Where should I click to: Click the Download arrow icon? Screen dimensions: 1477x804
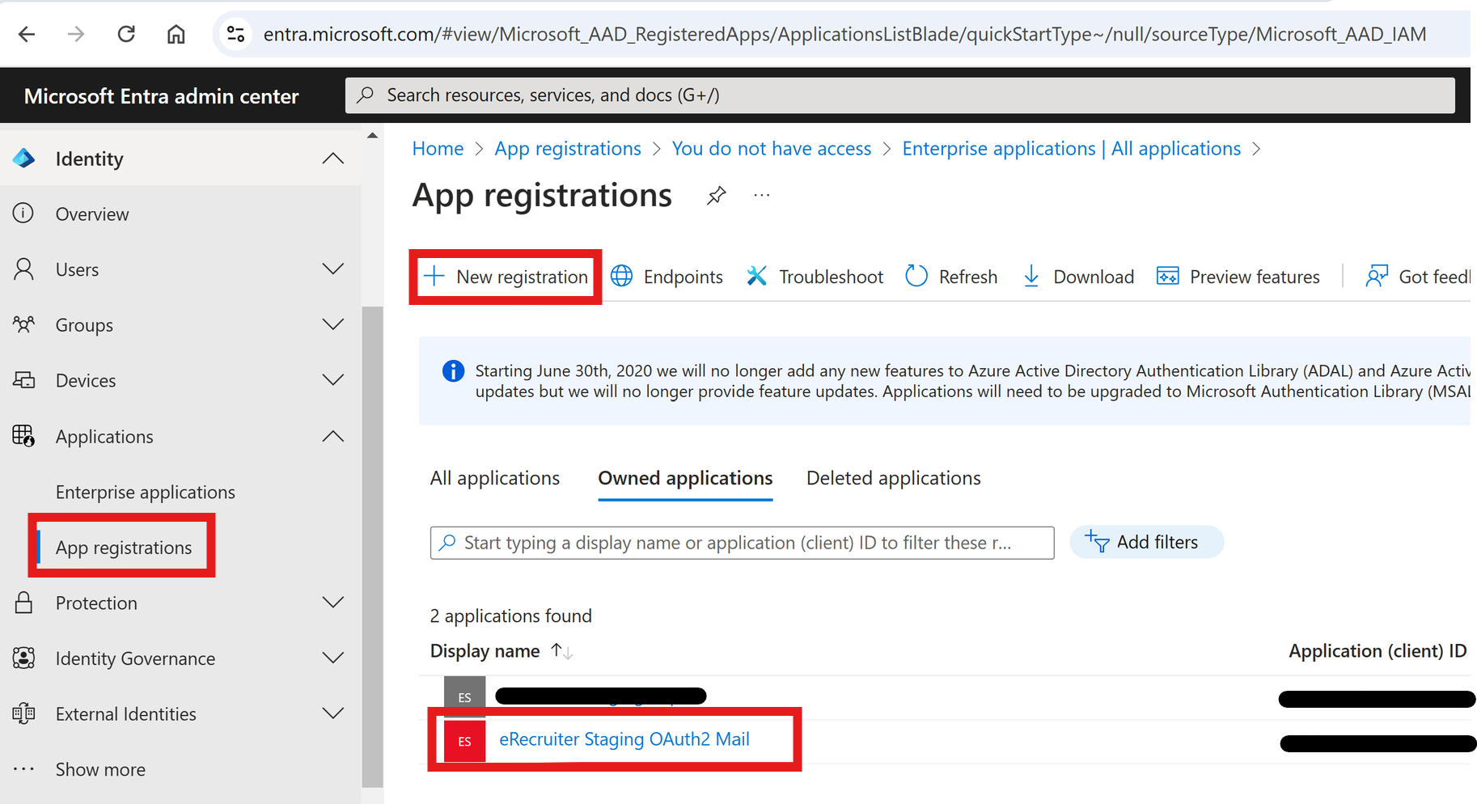click(1031, 277)
